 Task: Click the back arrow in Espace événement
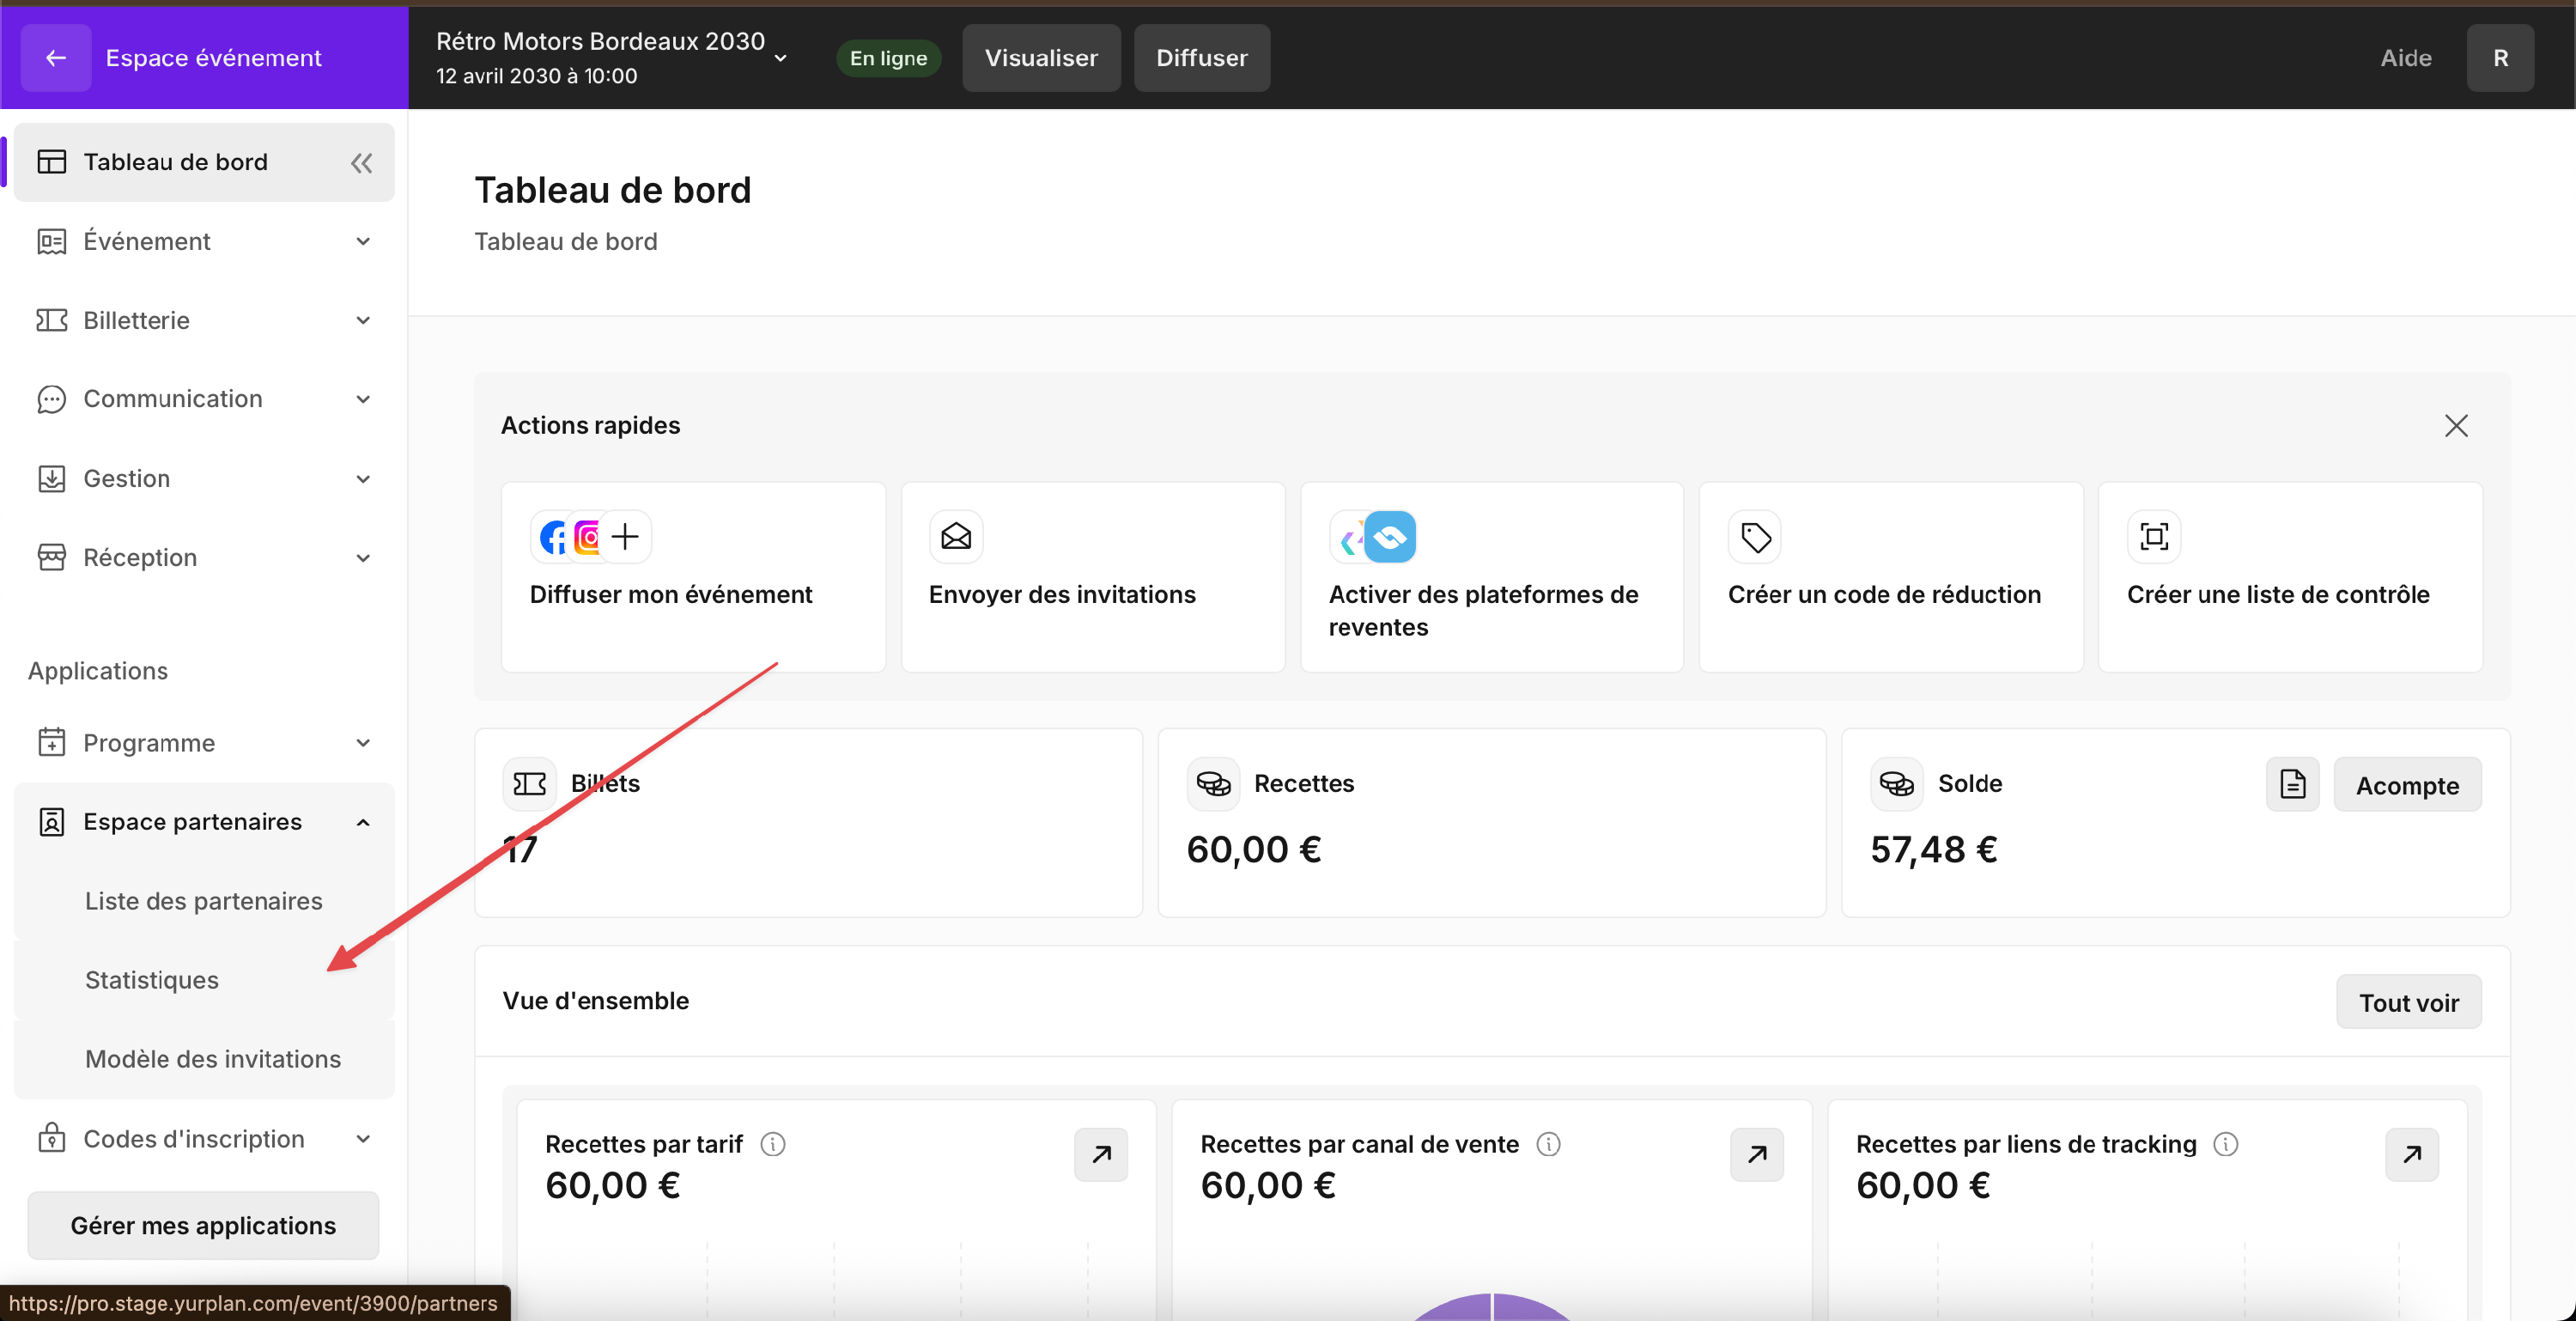(55, 58)
